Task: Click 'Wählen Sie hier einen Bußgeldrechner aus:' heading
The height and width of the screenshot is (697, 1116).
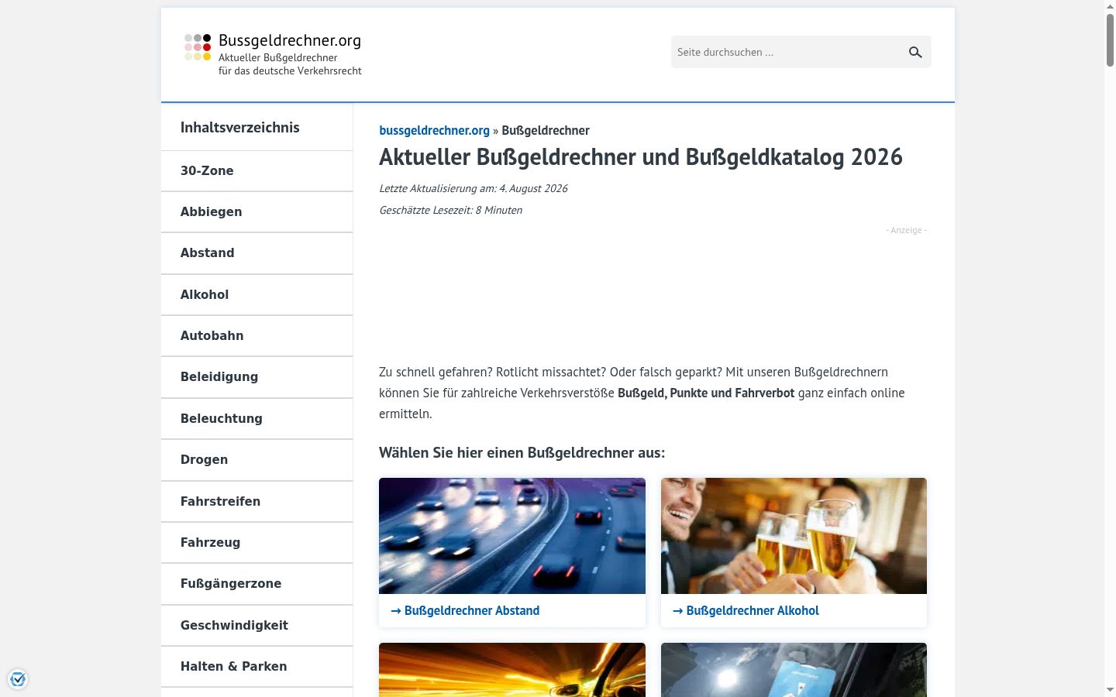Action: (x=522, y=452)
